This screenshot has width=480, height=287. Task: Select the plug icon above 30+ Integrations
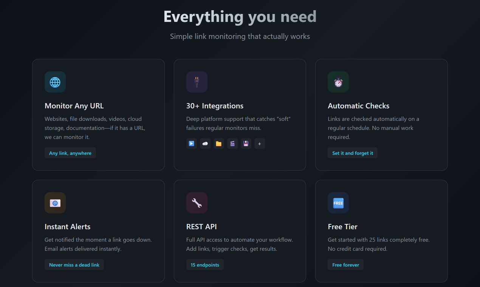click(x=197, y=82)
